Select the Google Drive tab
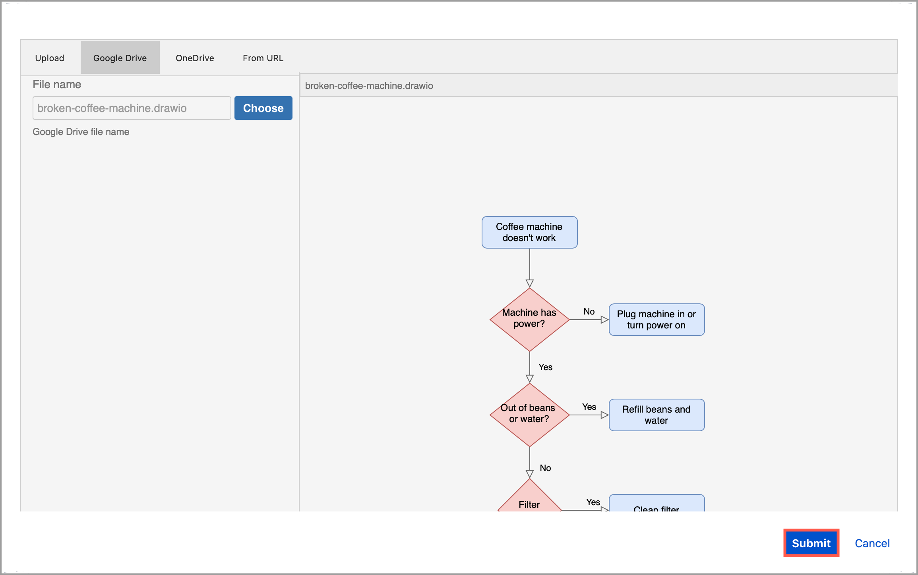The image size is (918, 575). [120, 58]
